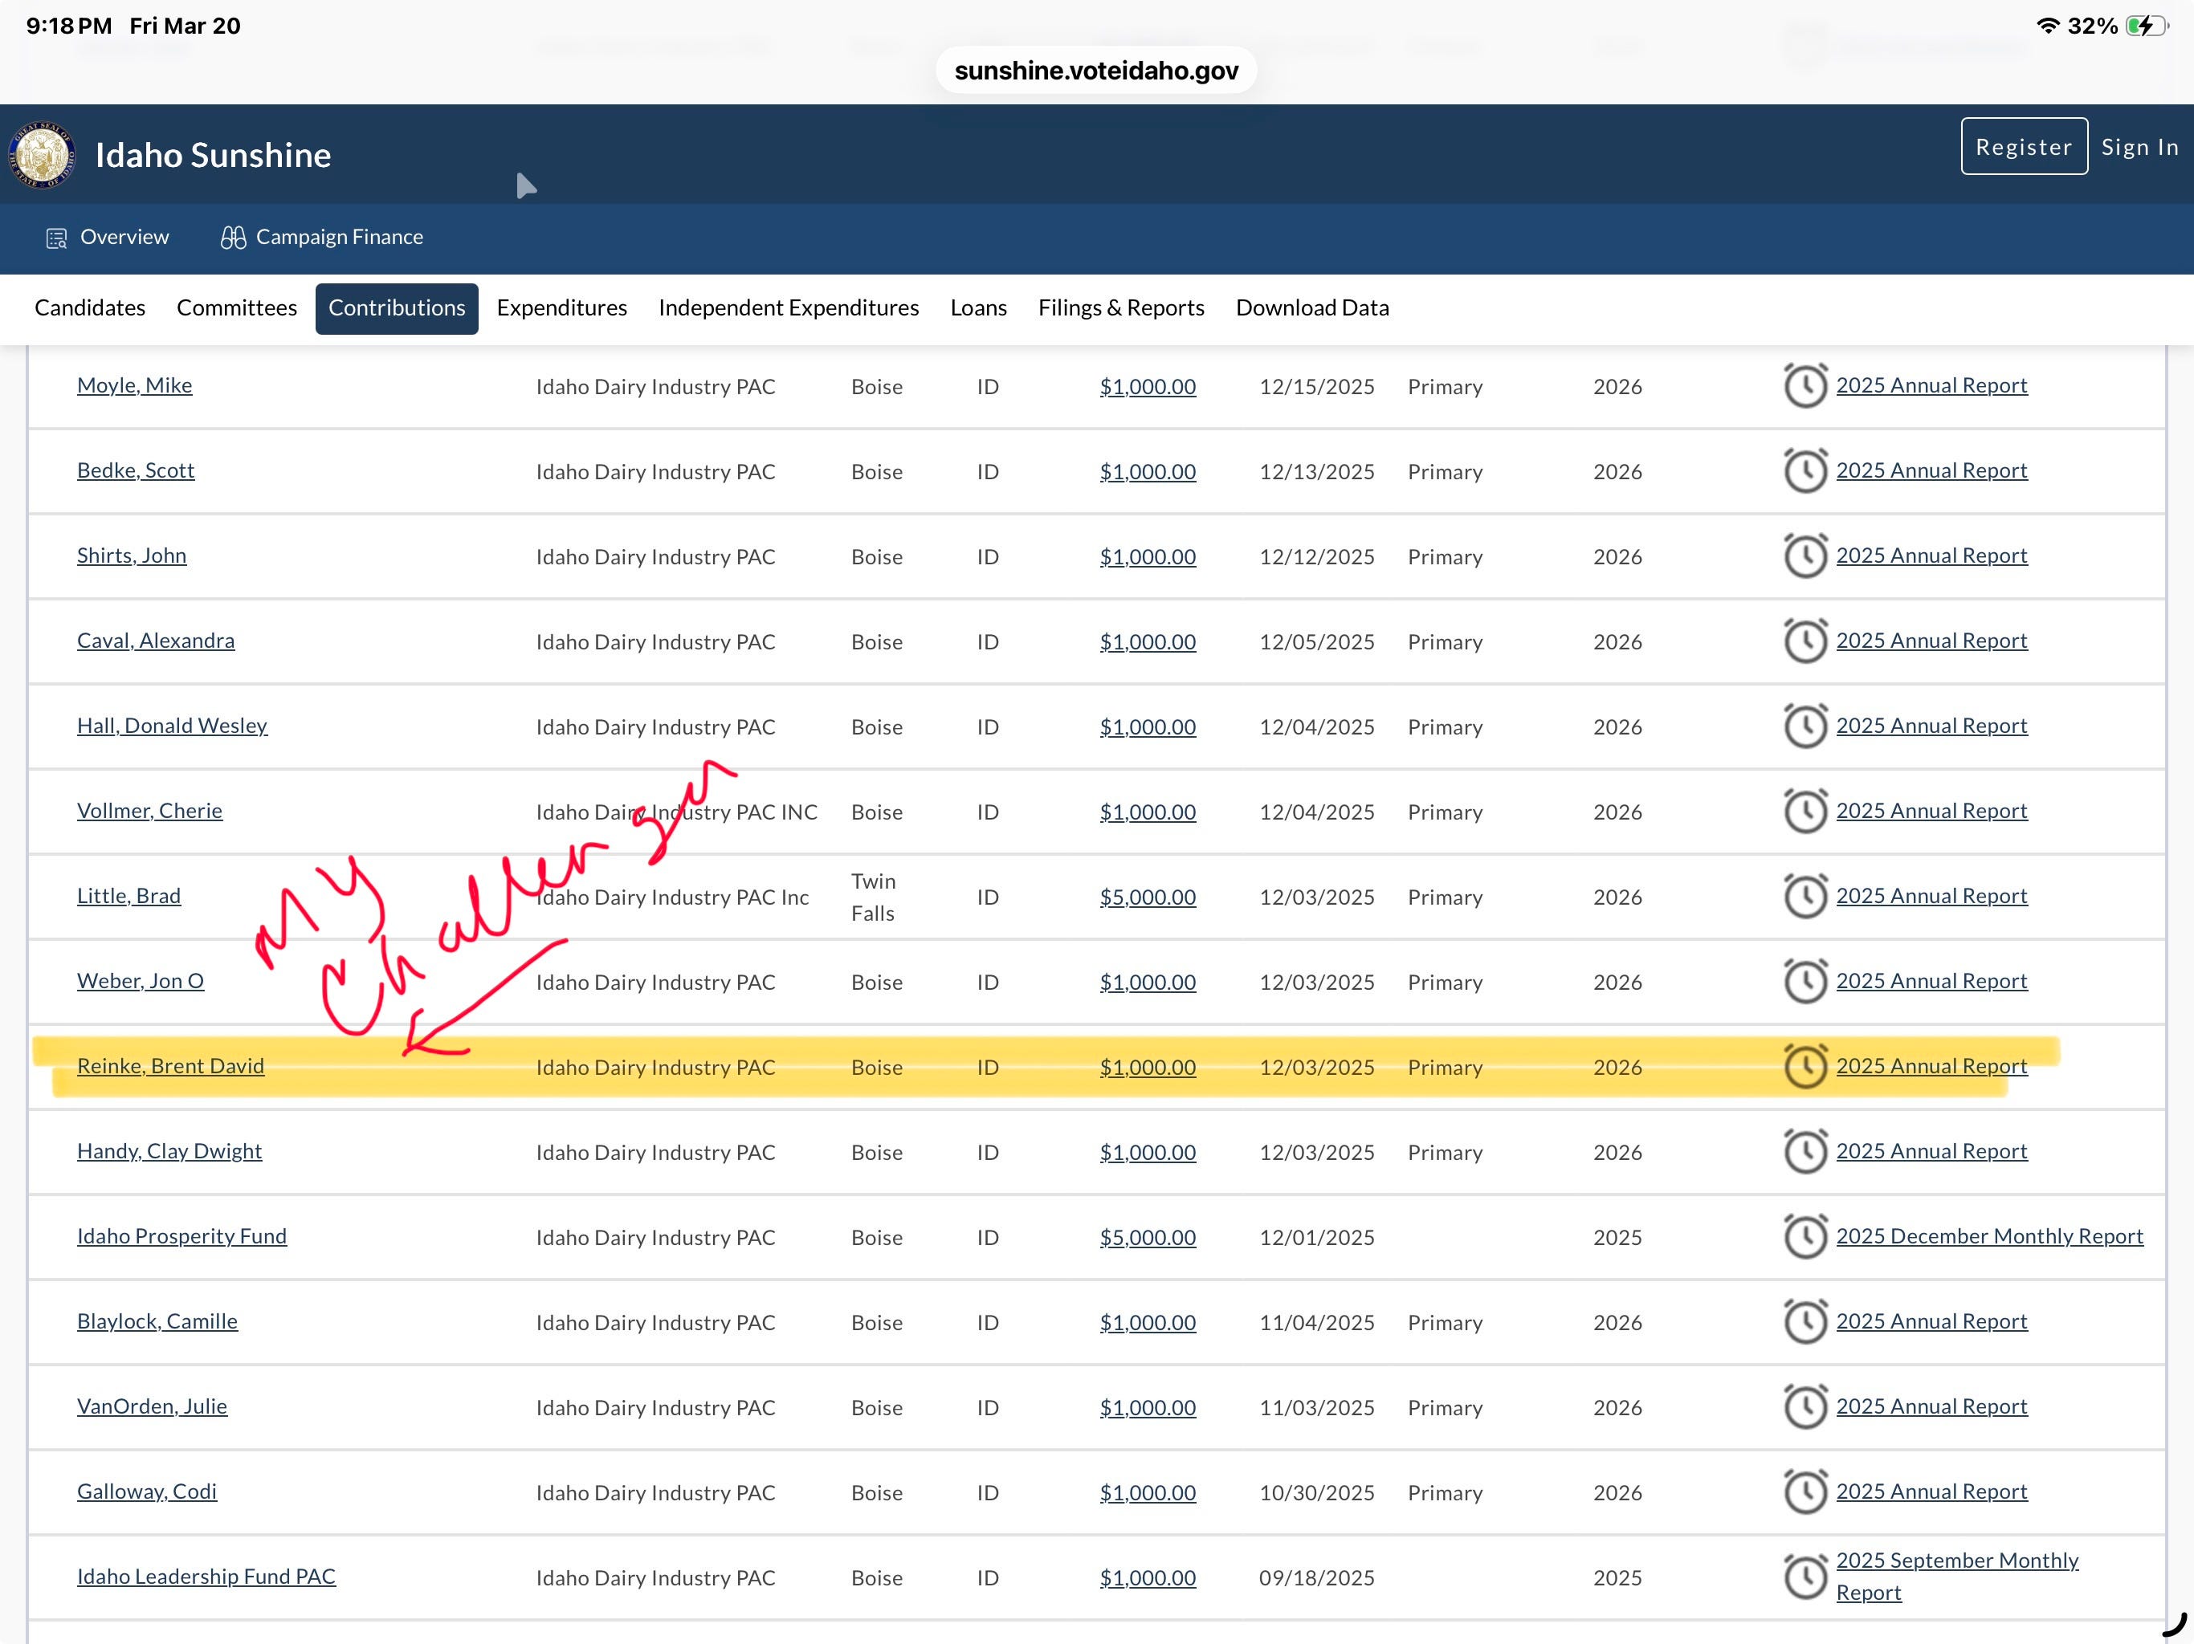Viewport: 2194px width, 1644px height.
Task: Open the 2025 December Monthly Report link
Action: click(1988, 1236)
